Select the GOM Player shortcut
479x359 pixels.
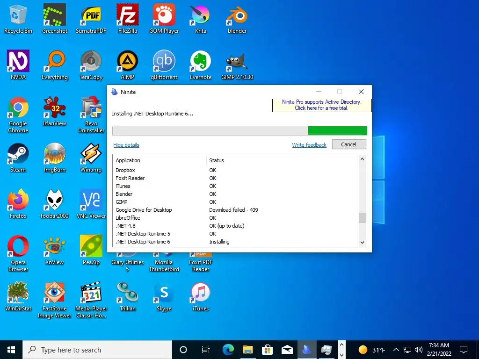point(164,19)
